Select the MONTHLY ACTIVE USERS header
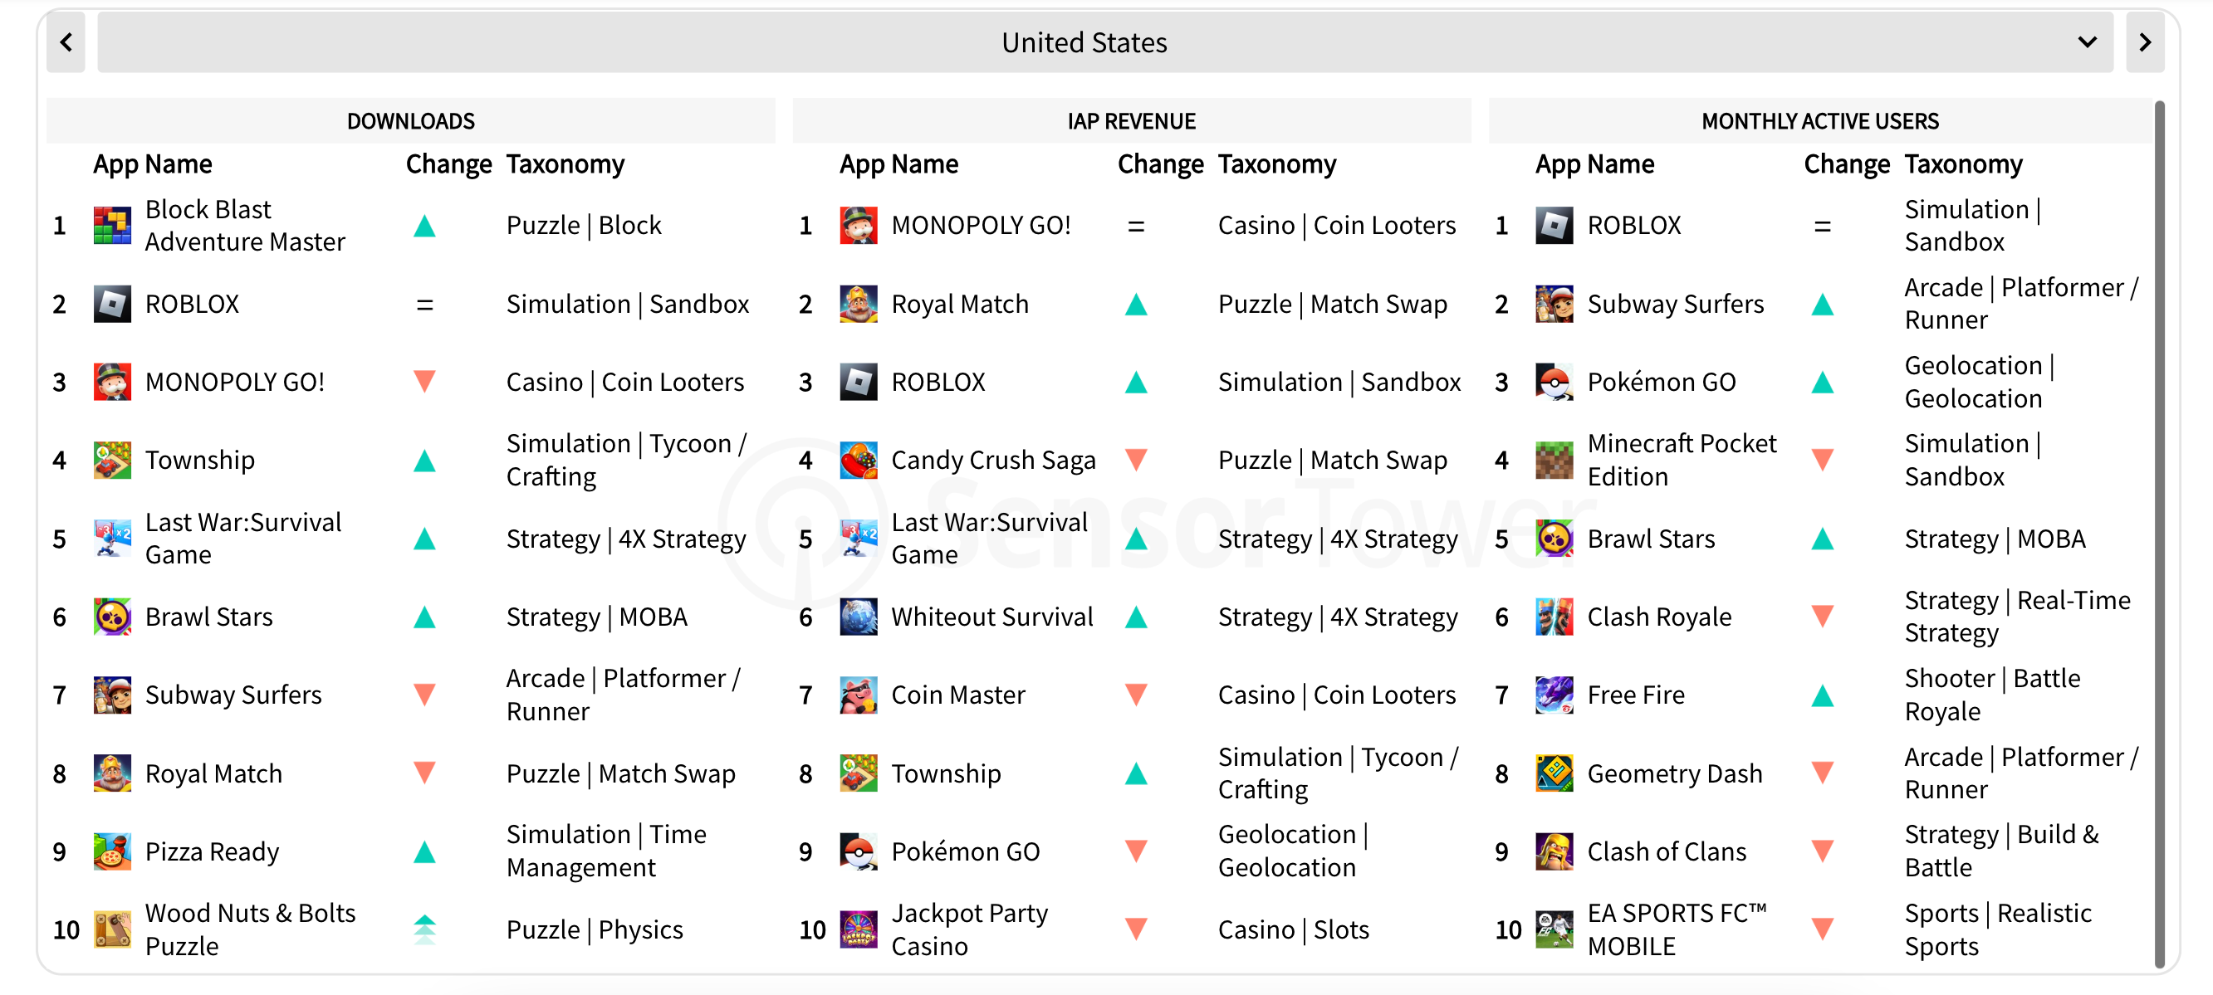This screenshot has height=995, width=2213. [x=1819, y=121]
